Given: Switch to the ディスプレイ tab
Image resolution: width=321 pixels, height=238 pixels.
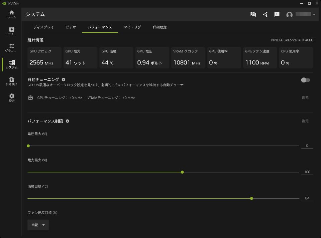Looking at the screenshot, I should click(43, 27).
